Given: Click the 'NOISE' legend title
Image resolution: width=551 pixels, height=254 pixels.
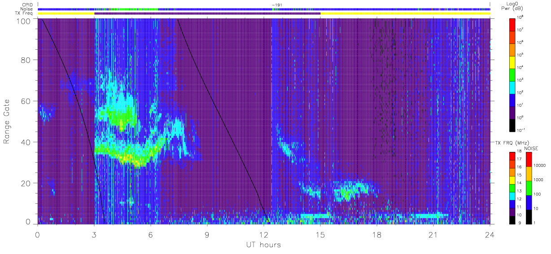Looking at the screenshot, I should (x=531, y=148).
